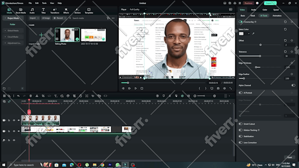Toggle the Smart Cutout switch
The width and height of the screenshot is (299, 168).
tap(241, 124)
